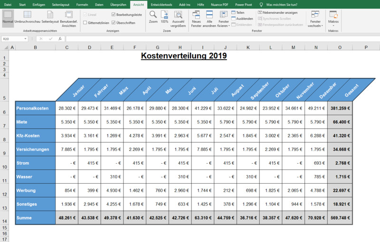Click the Kostenverteilung 2019 title

184,56
